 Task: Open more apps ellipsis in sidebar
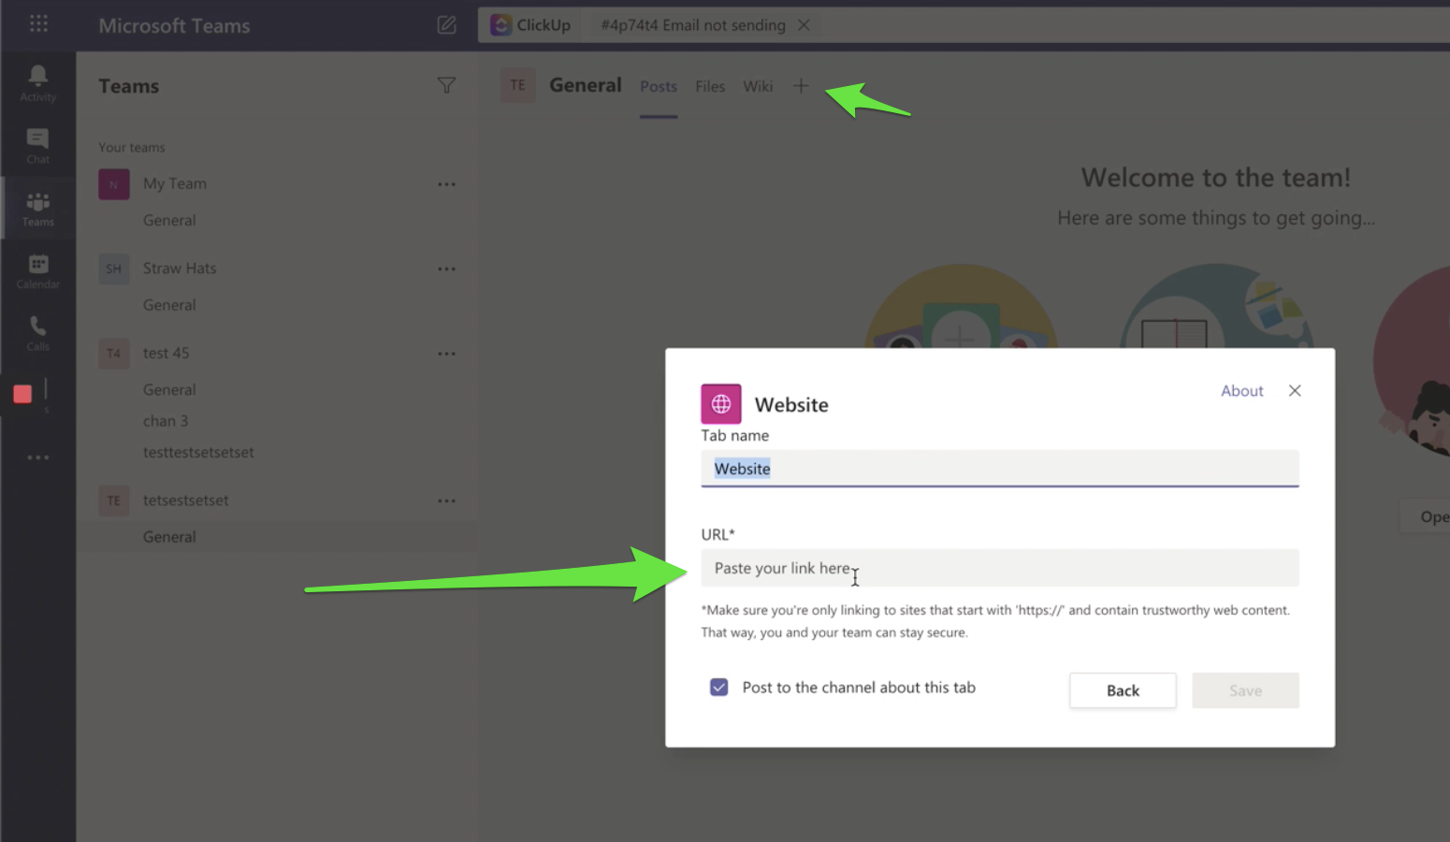(38, 457)
